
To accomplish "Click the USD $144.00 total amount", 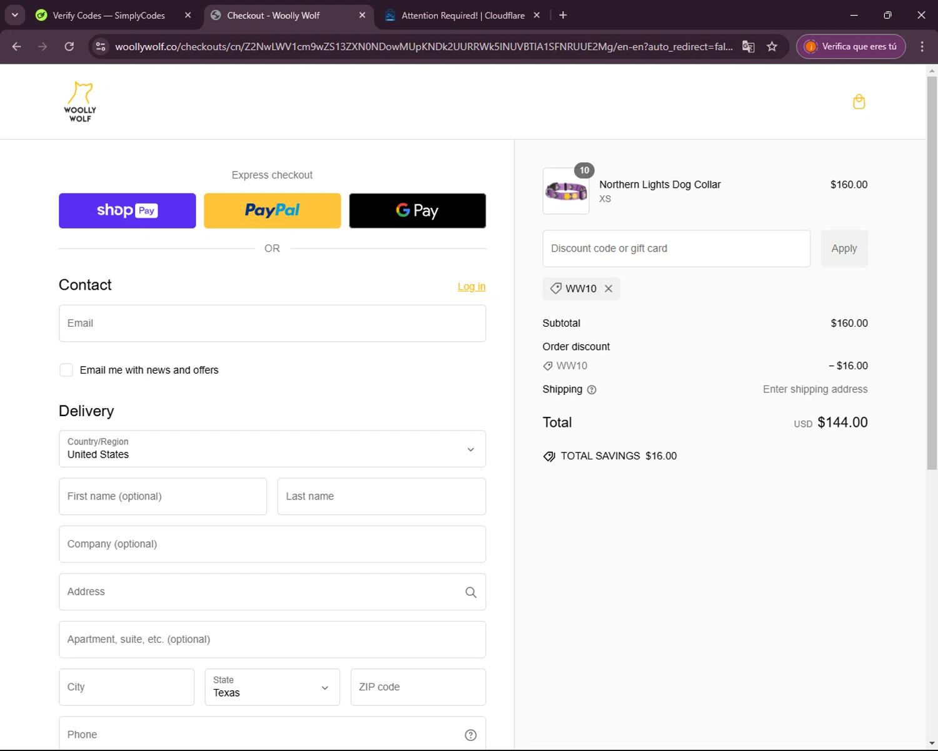I will click(830, 422).
